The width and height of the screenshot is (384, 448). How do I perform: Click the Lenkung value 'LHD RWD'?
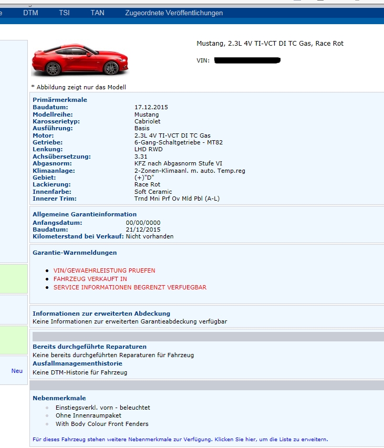149,149
